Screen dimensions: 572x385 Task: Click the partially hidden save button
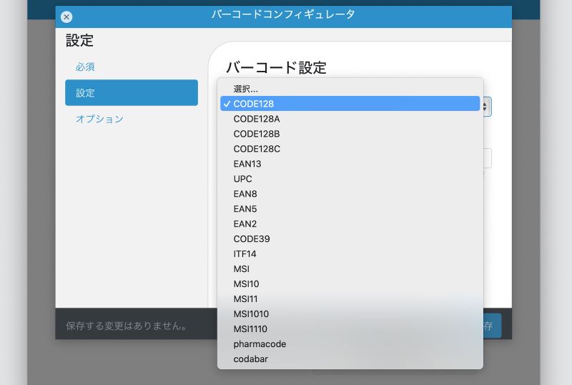(x=492, y=326)
